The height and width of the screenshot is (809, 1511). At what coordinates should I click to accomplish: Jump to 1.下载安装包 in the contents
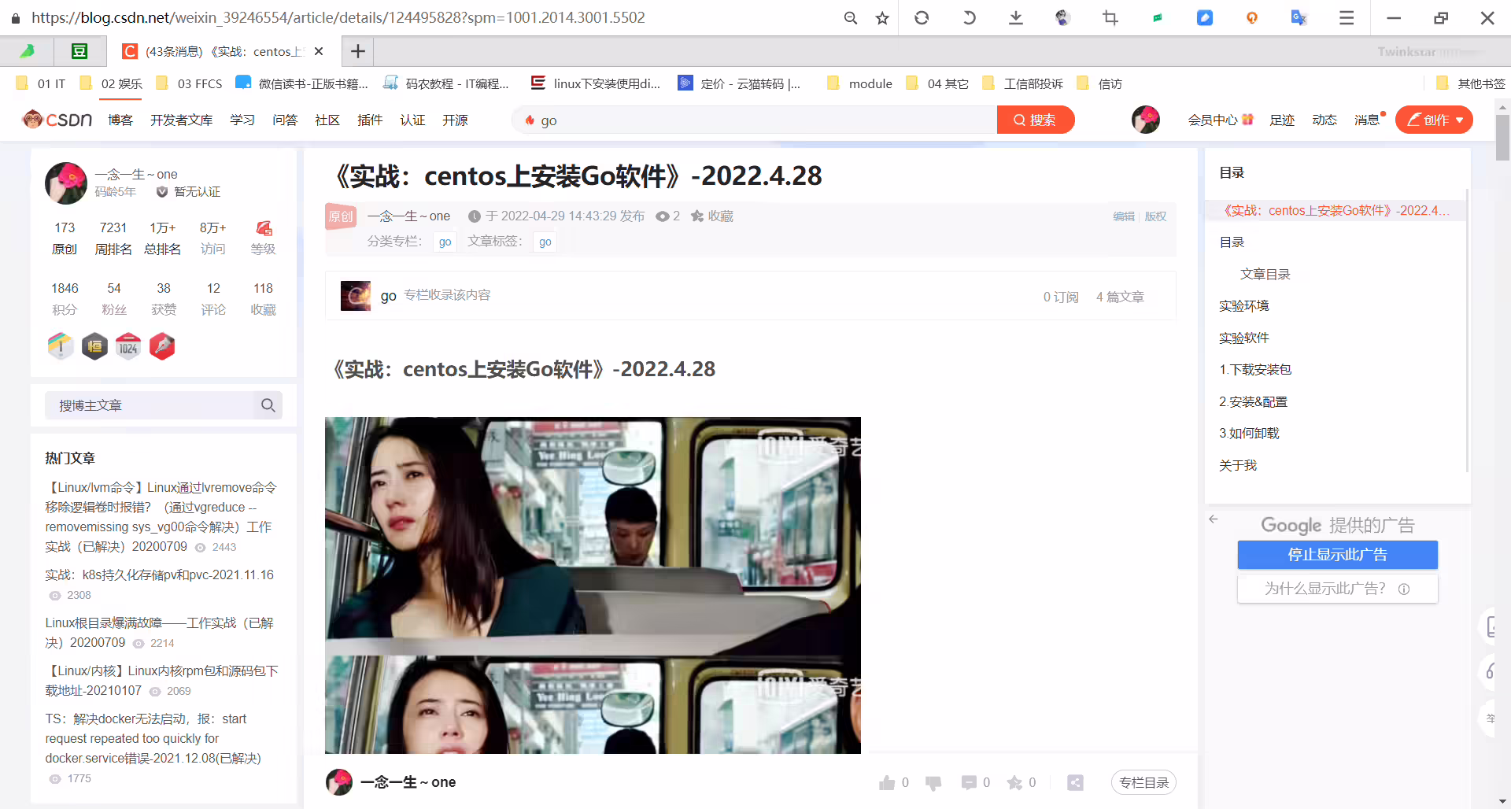1255,370
